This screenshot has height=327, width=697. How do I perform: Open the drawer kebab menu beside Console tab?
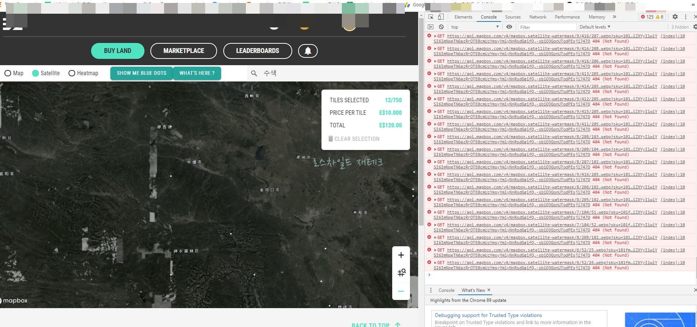click(431, 290)
